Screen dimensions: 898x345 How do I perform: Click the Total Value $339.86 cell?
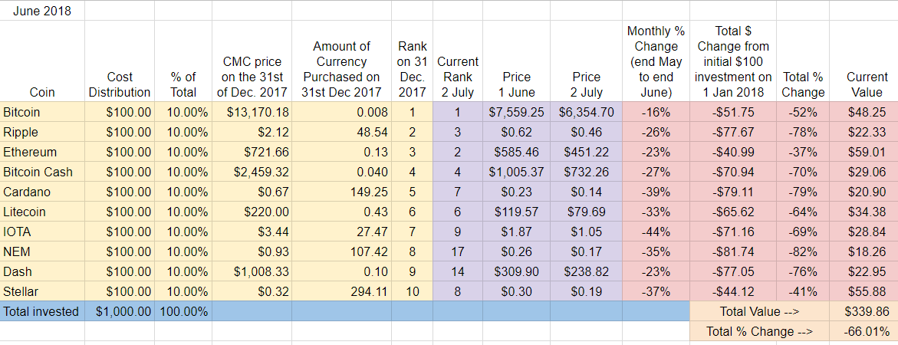pos(866,312)
